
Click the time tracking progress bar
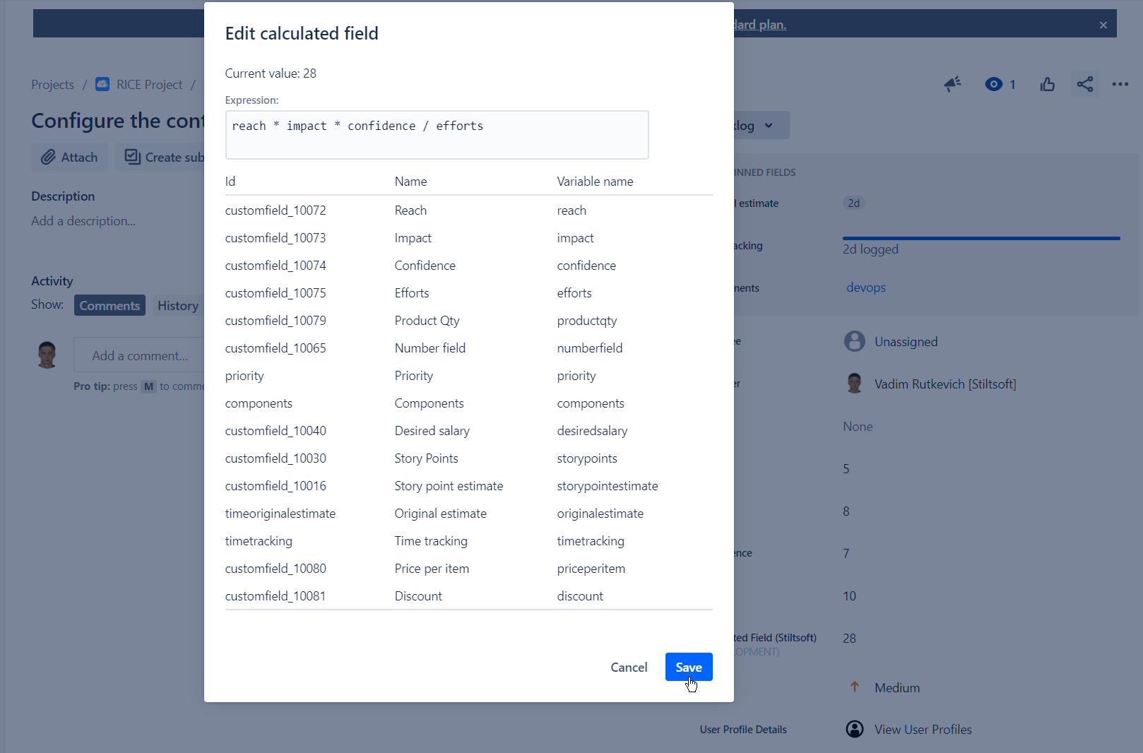pyautogui.click(x=981, y=239)
